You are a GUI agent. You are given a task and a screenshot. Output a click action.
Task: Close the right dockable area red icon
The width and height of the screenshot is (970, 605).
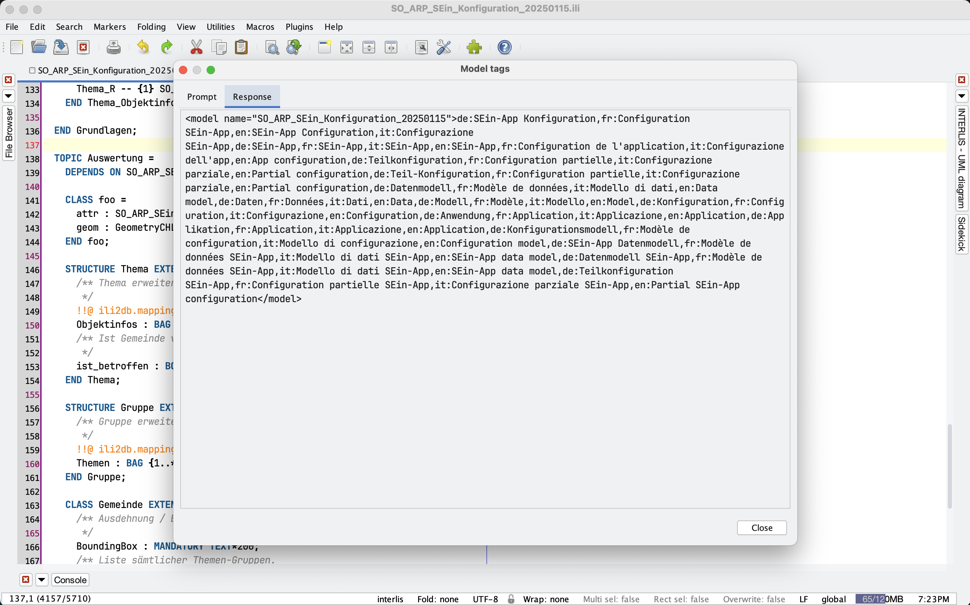pyautogui.click(x=962, y=80)
